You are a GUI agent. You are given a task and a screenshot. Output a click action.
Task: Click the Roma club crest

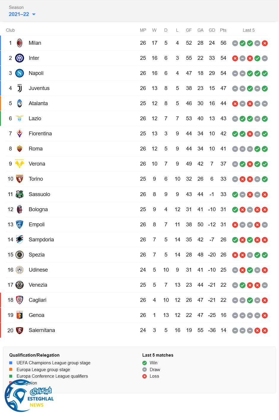20,149
